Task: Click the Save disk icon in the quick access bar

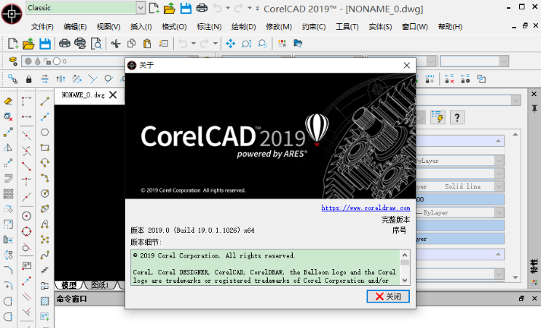Action: tap(186, 8)
